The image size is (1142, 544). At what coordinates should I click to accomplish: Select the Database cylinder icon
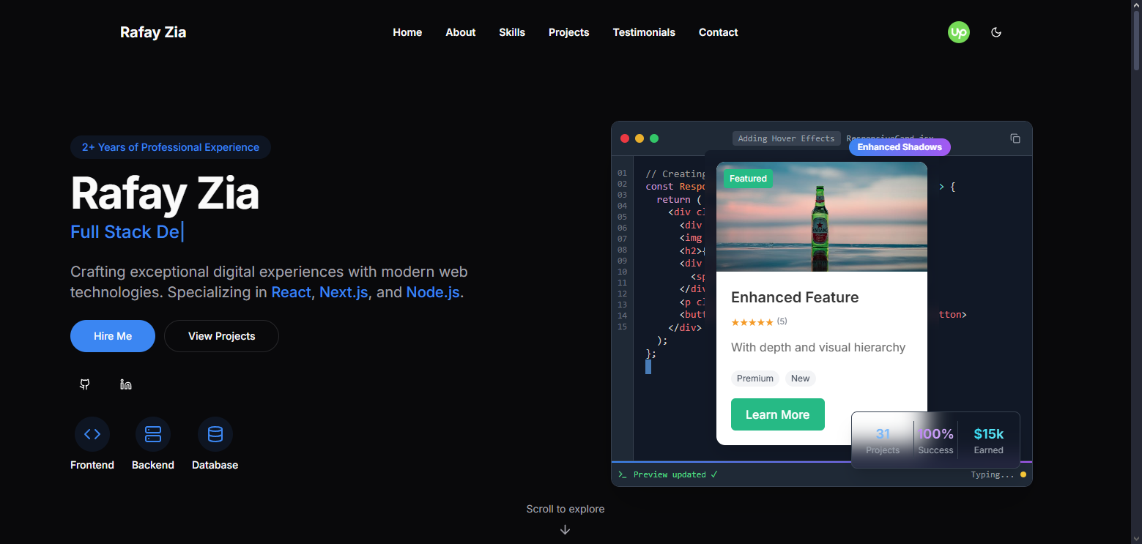(215, 433)
